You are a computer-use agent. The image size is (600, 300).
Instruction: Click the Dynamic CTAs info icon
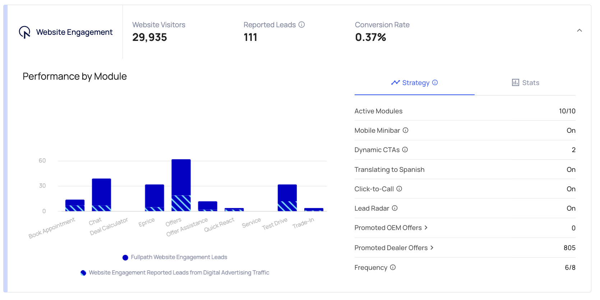pyautogui.click(x=405, y=150)
